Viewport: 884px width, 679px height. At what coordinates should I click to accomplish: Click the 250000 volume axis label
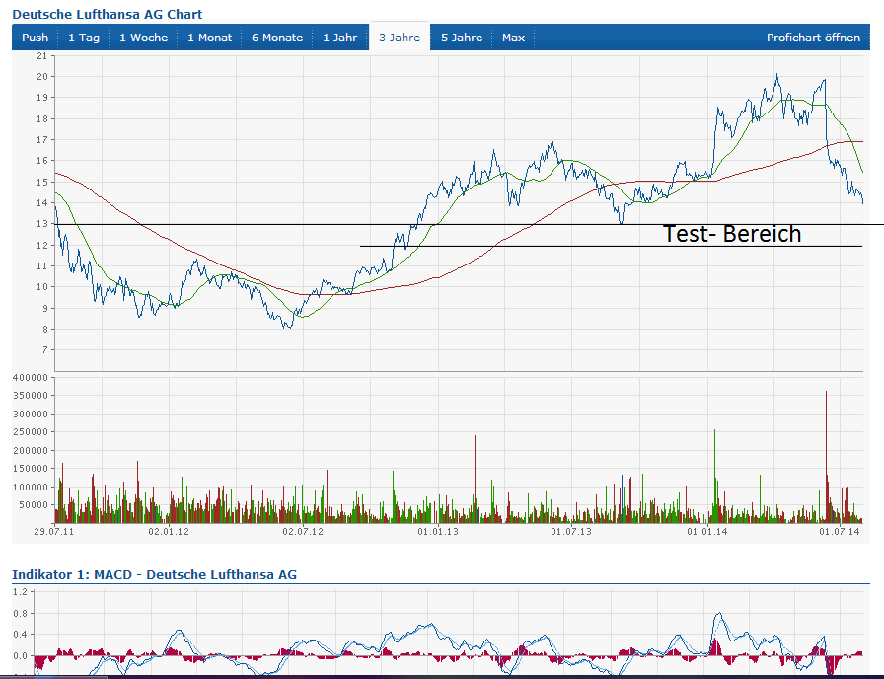click(x=31, y=432)
